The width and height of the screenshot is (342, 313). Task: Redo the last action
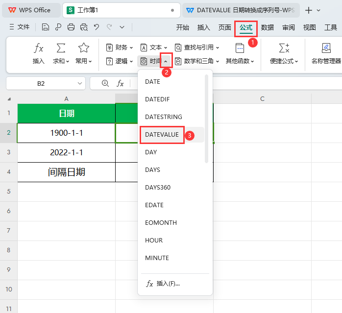(109, 27)
